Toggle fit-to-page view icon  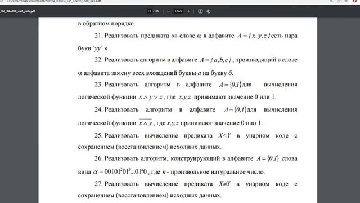(x=200, y=11)
